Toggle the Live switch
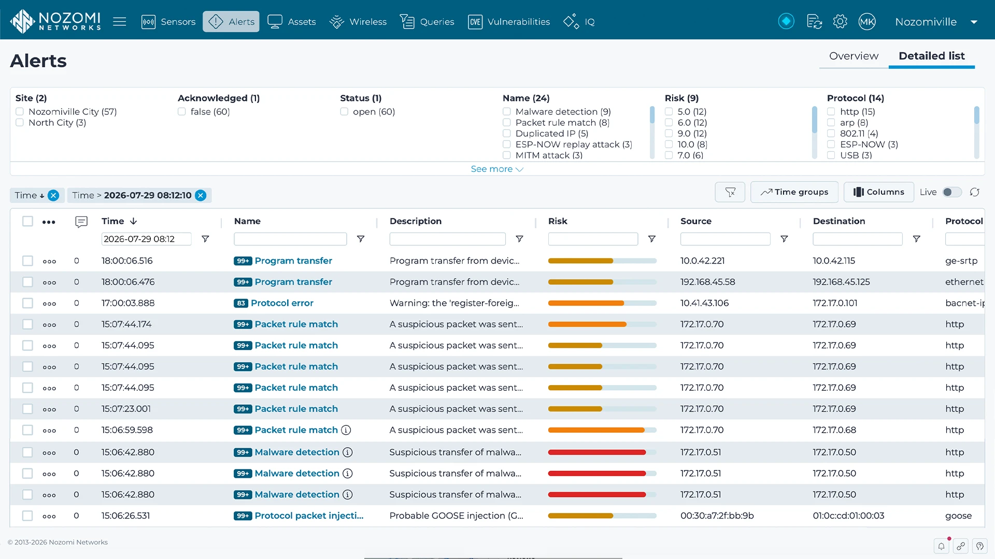Screen dimensions: 995x559 coord(952,192)
